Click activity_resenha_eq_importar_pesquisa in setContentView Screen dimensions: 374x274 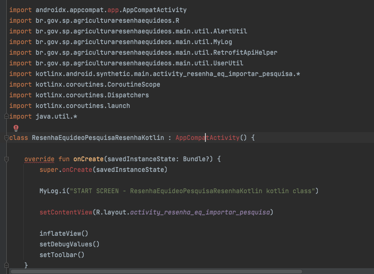point(200,213)
